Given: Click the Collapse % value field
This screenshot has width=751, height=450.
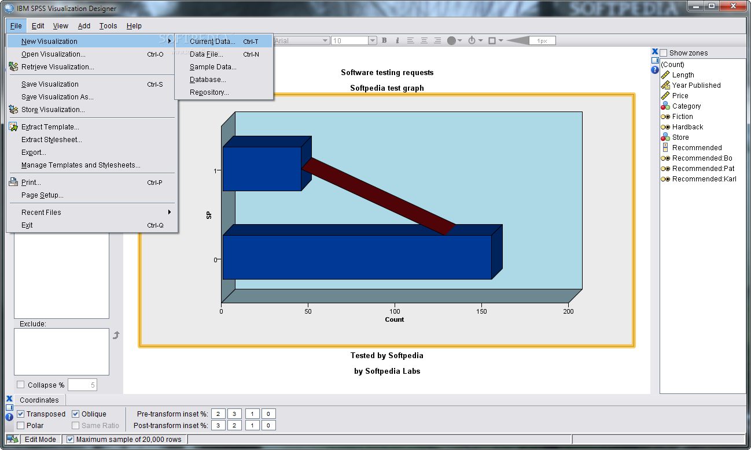Looking at the screenshot, I should click(x=82, y=385).
